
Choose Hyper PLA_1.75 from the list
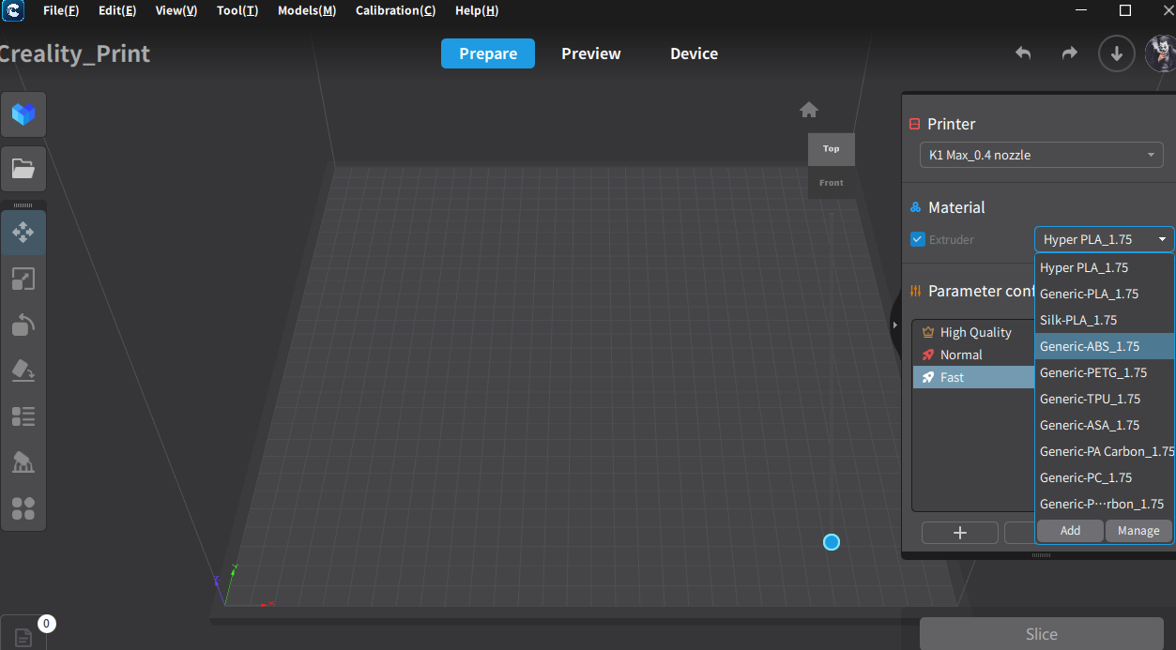point(1105,267)
